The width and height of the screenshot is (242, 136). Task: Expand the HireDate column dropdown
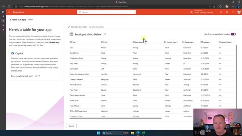[x=210, y=42]
